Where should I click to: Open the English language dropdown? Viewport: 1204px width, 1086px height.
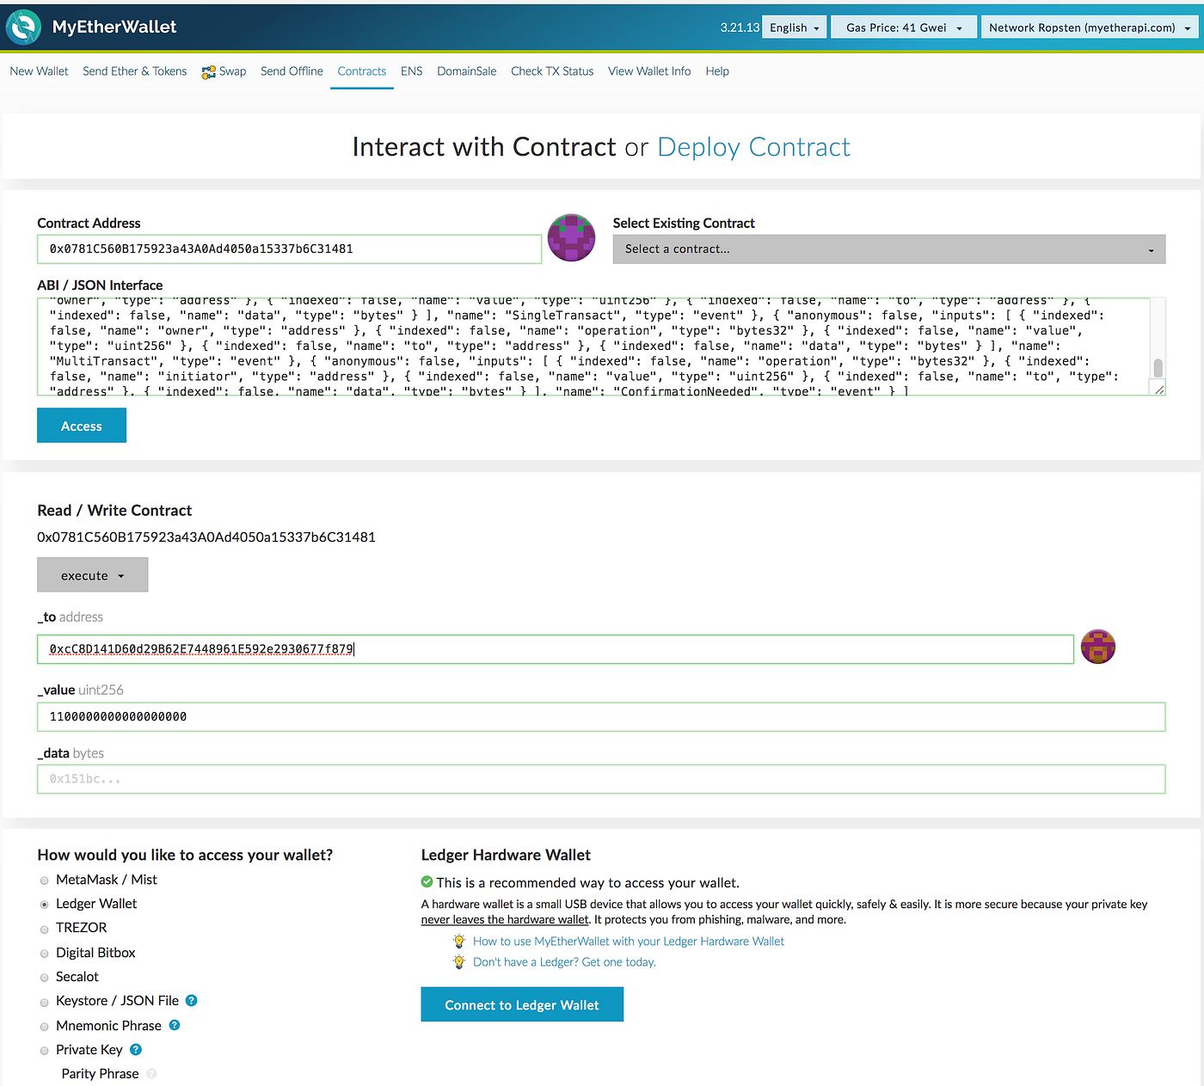click(795, 28)
